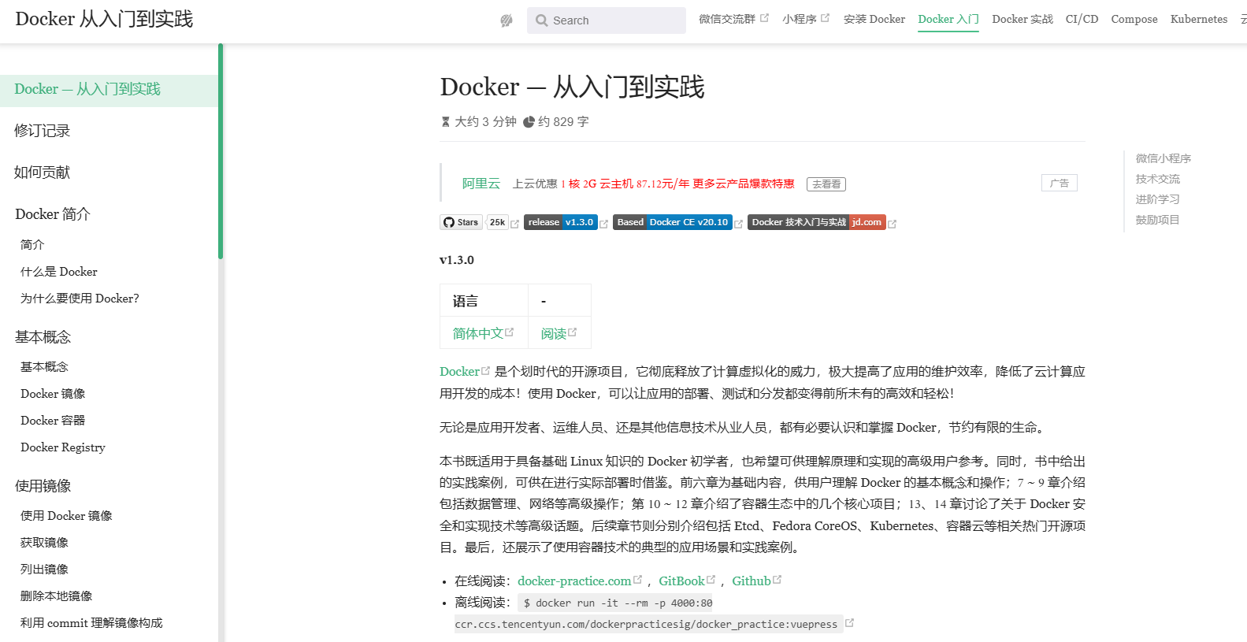The height and width of the screenshot is (642, 1247).
Task: Select Docker 入门 nav tab
Action: click(948, 19)
